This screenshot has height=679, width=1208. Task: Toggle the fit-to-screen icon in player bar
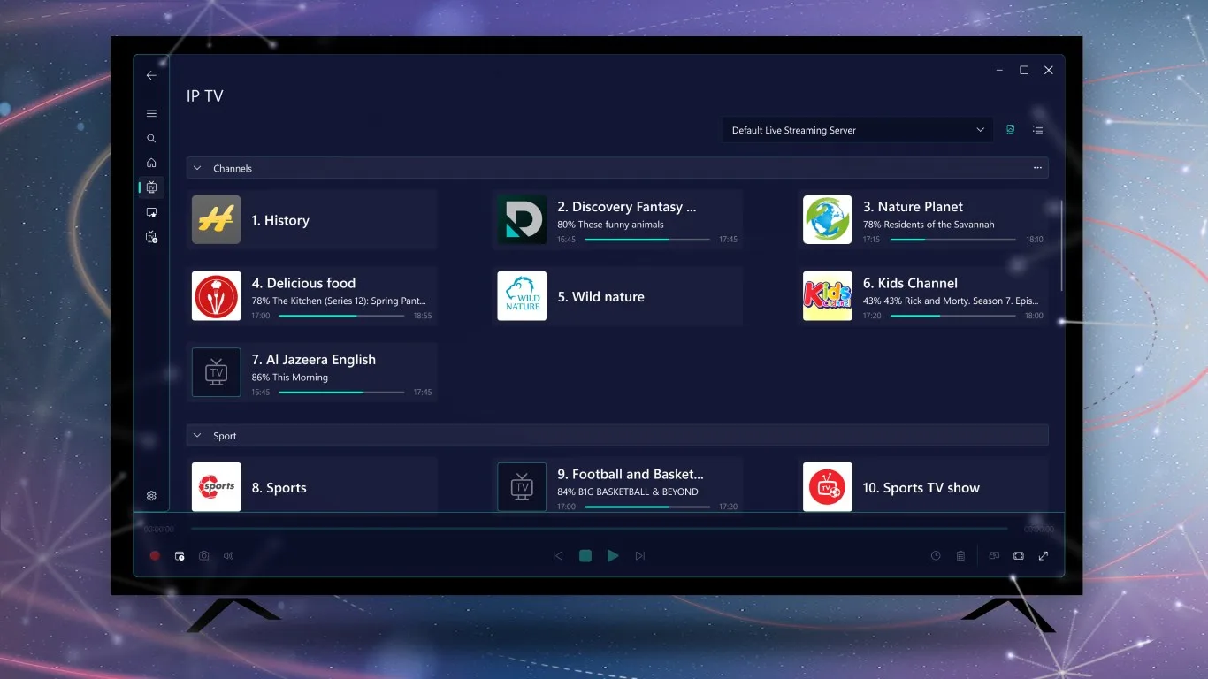[1019, 556]
